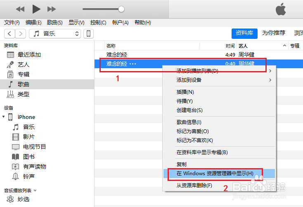The image size is (303, 207).
Task: Open the 添加到设备 submenu
Action: pyautogui.click(x=220, y=80)
